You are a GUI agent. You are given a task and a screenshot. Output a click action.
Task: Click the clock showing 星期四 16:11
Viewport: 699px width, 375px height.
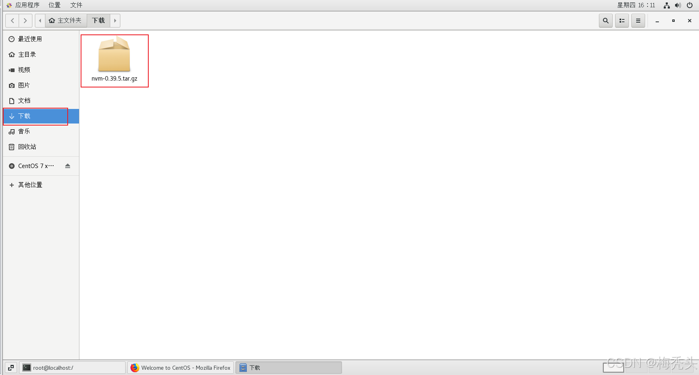[636, 5]
